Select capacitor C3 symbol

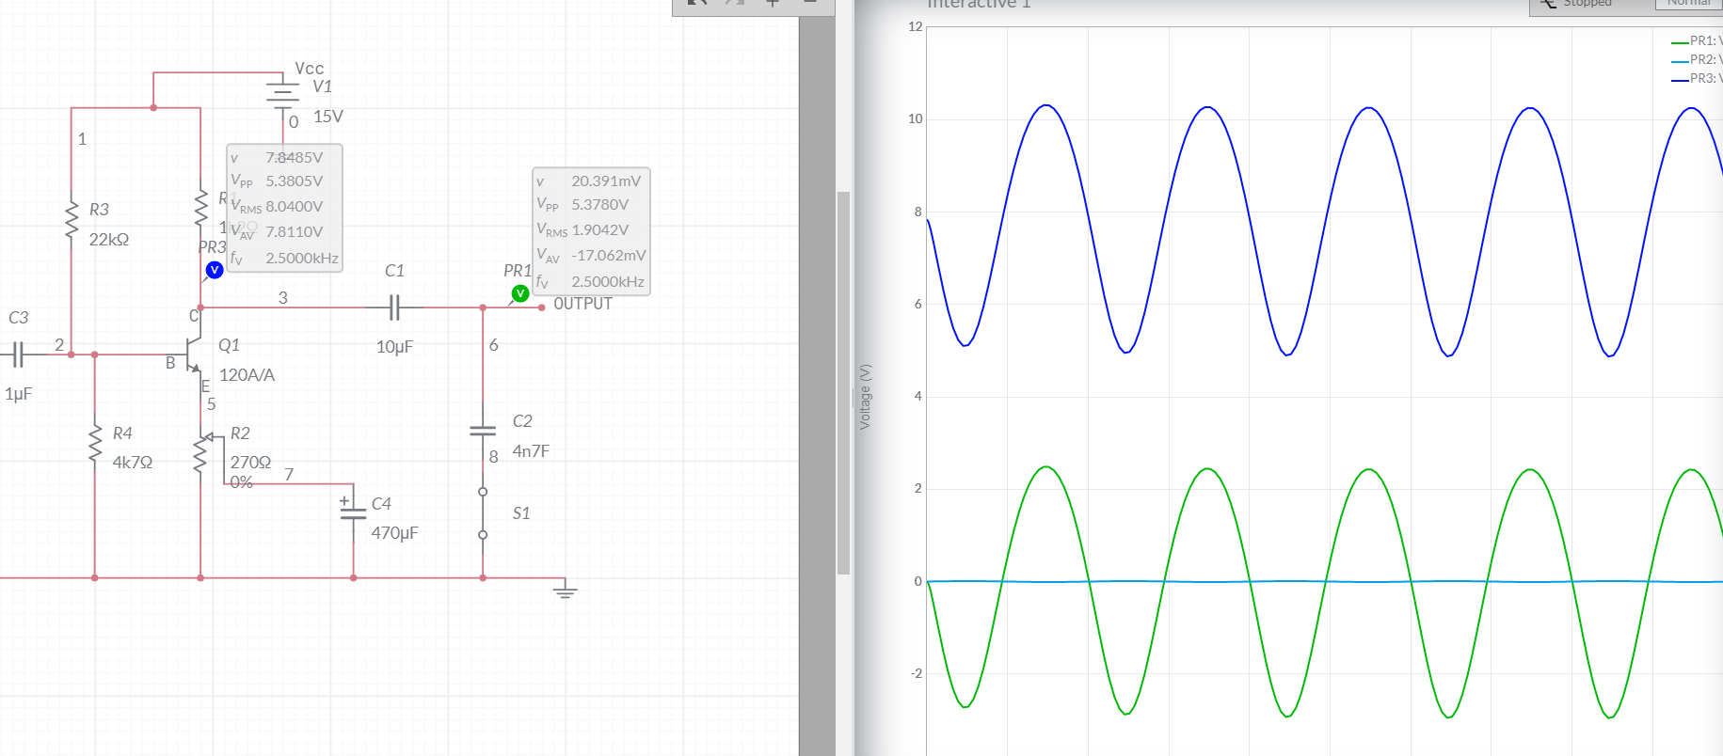[x=17, y=354]
